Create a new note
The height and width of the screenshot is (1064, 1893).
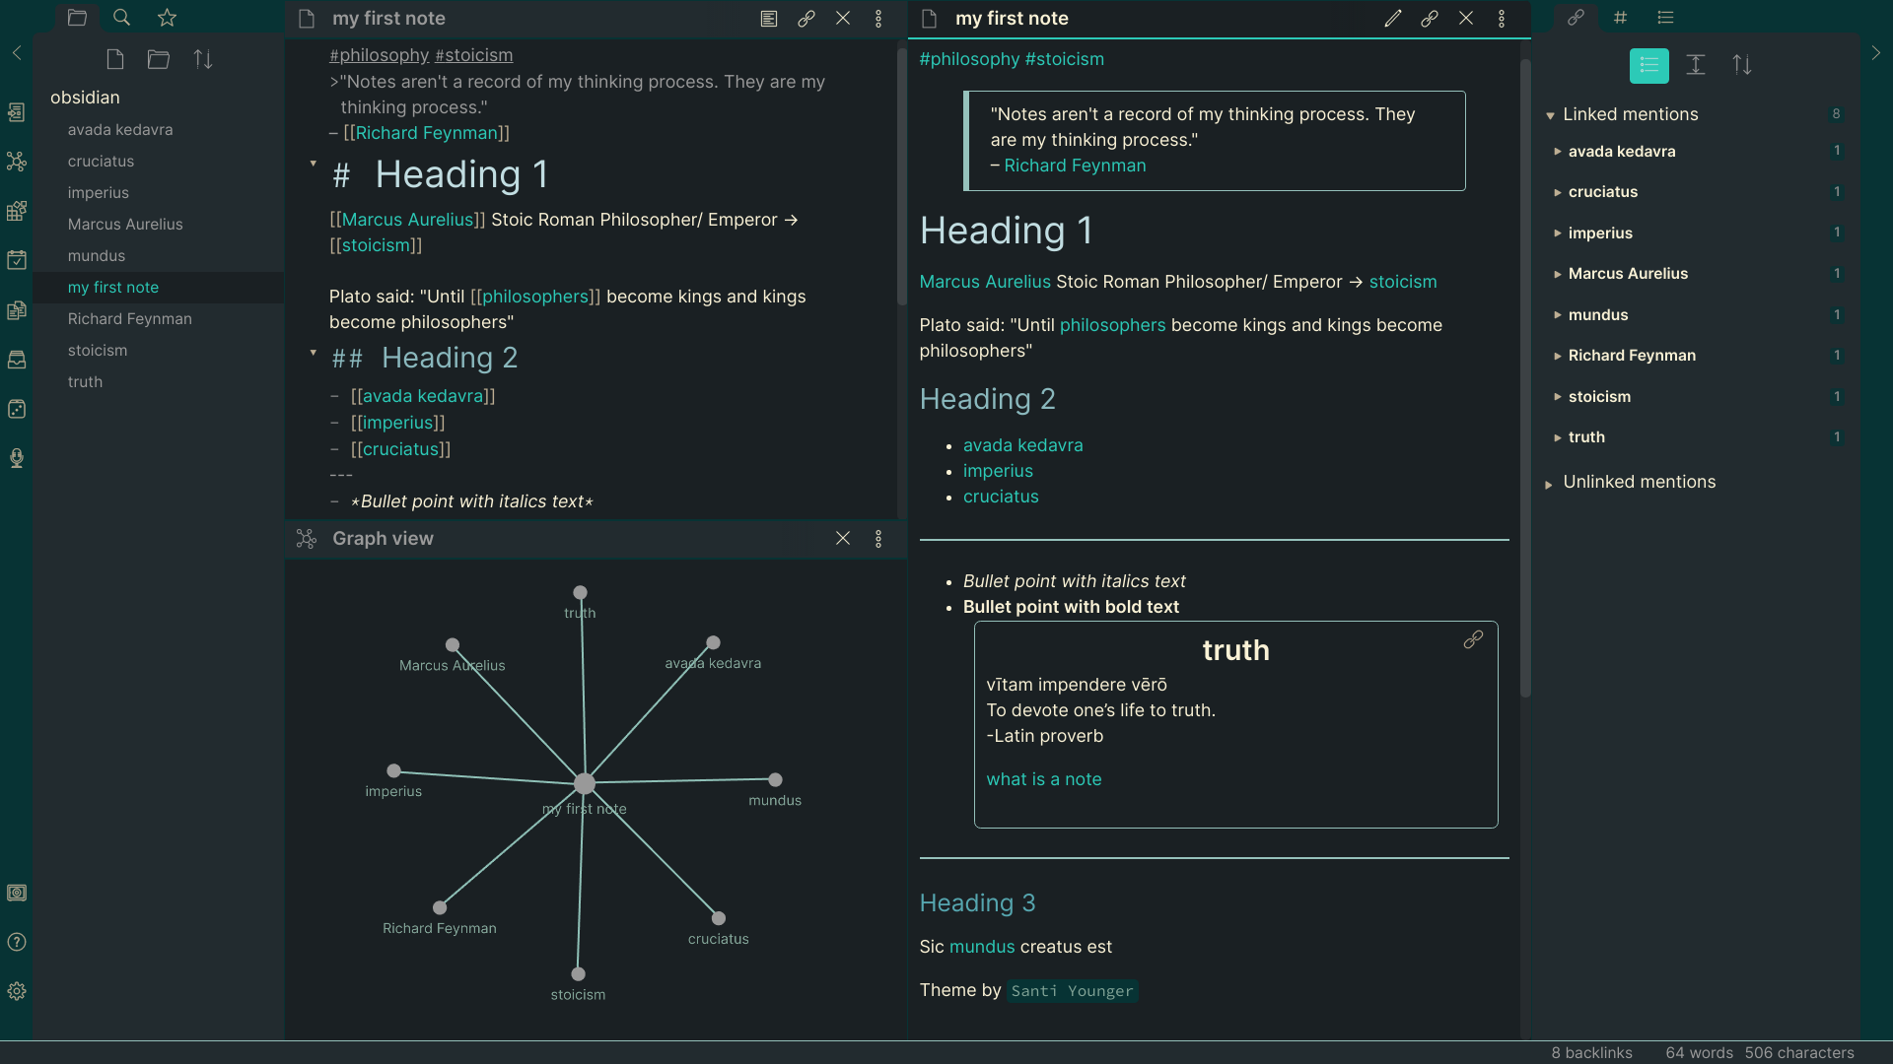point(115,60)
